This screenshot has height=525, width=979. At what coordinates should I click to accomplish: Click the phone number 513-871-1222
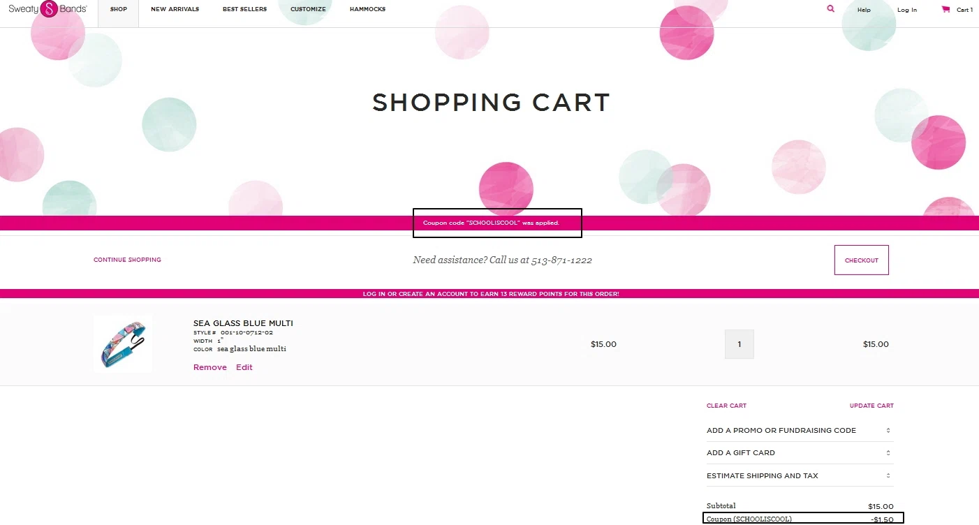[561, 260]
